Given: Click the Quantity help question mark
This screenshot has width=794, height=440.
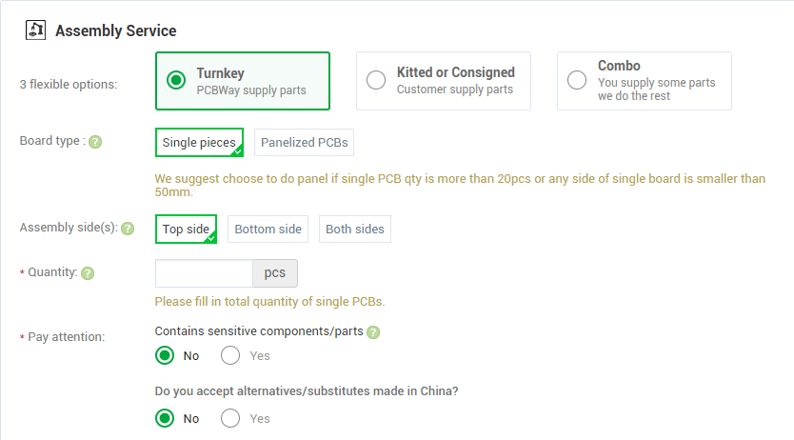Looking at the screenshot, I should [x=88, y=273].
